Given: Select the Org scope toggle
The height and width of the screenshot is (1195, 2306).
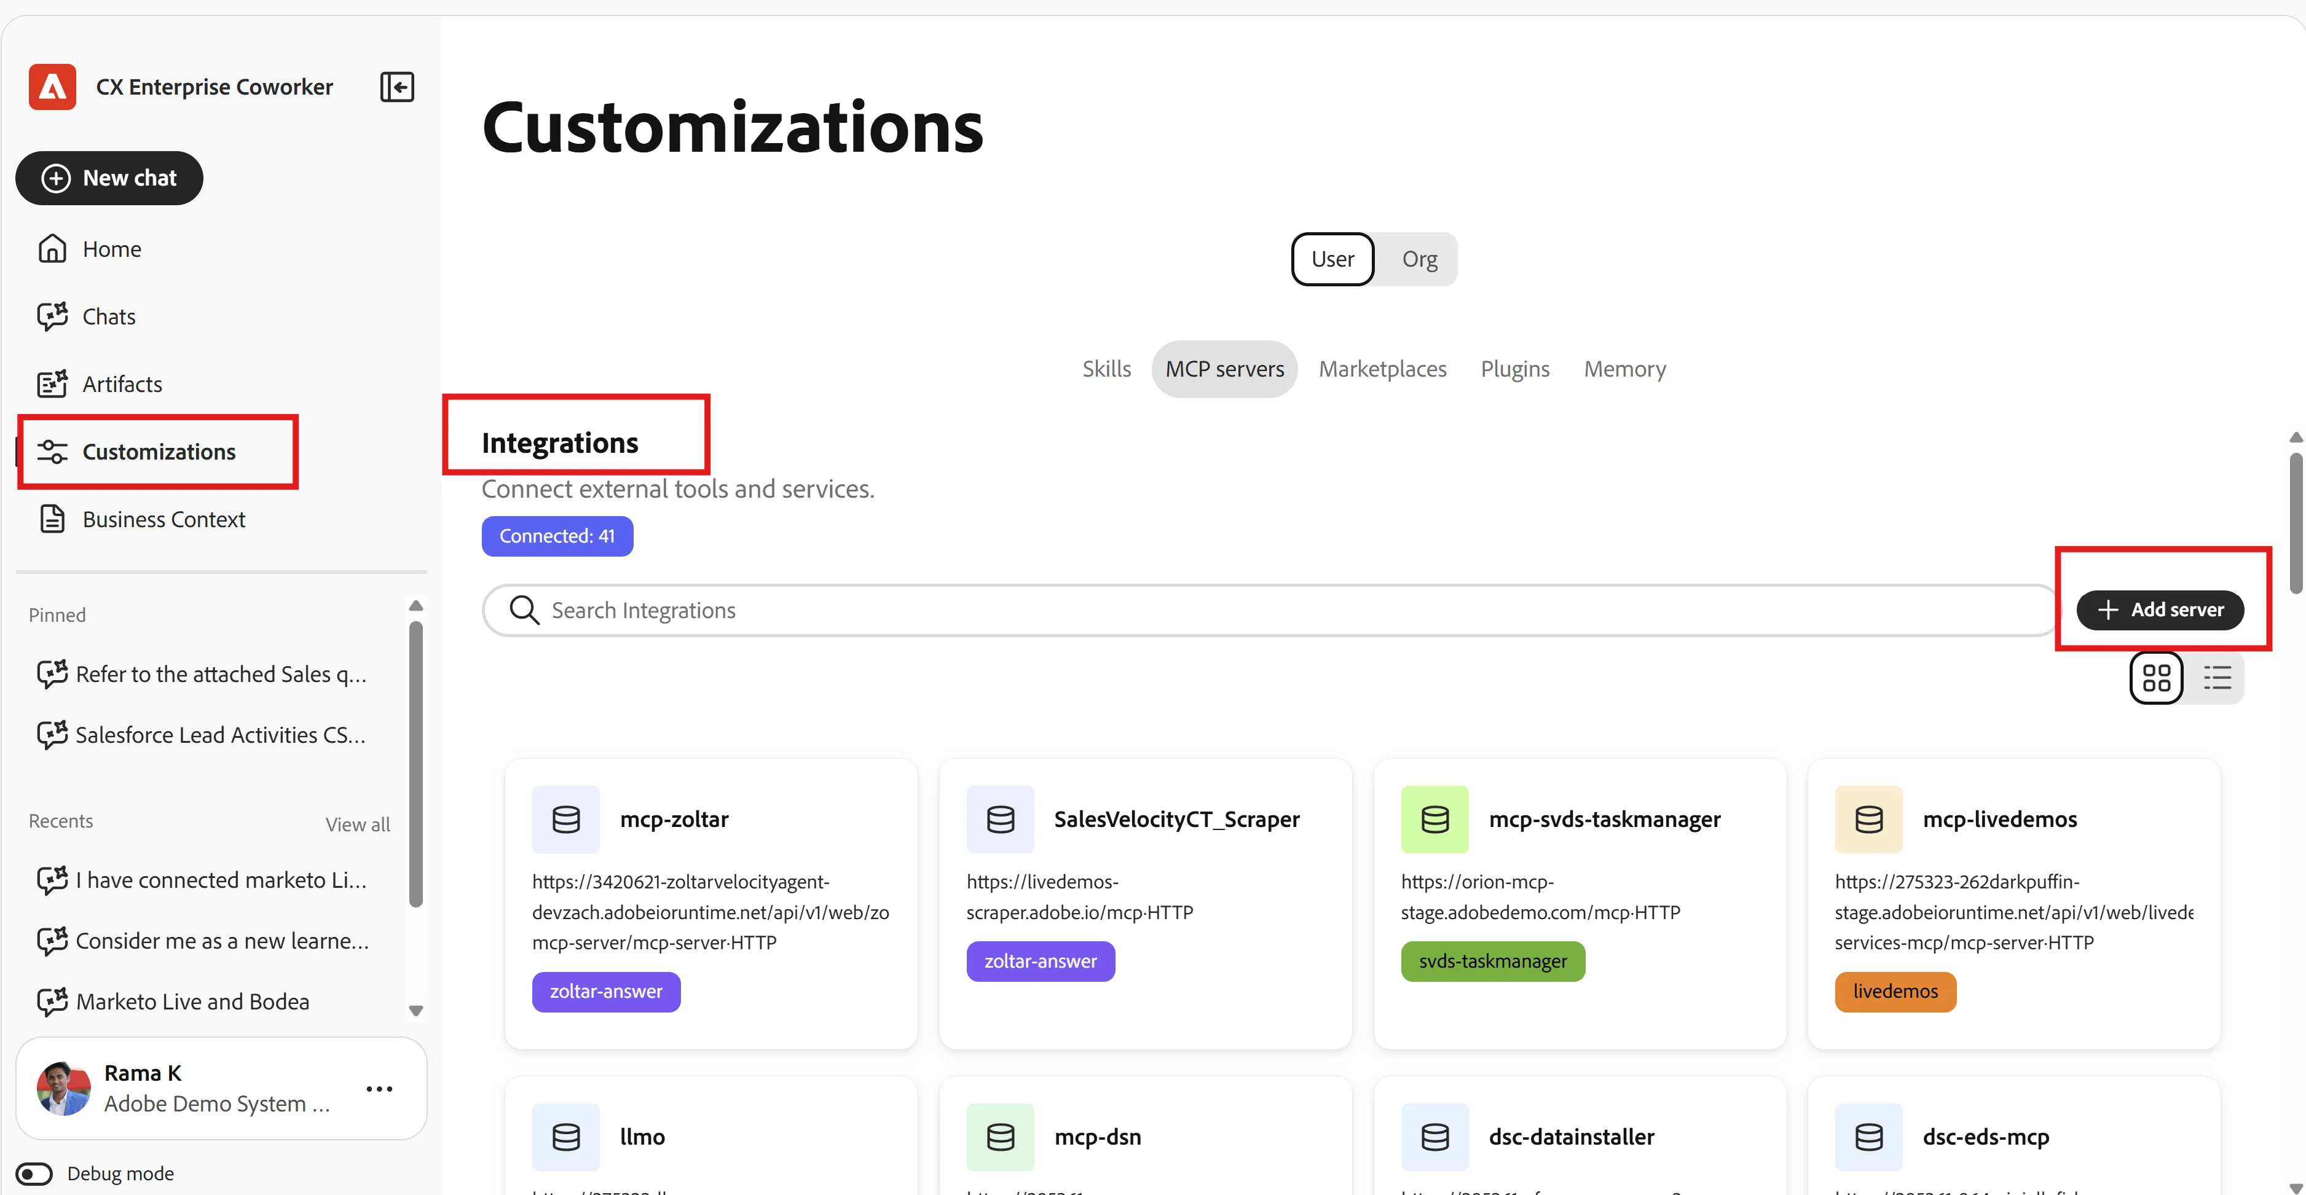Looking at the screenshot, I should [1419, 259].
